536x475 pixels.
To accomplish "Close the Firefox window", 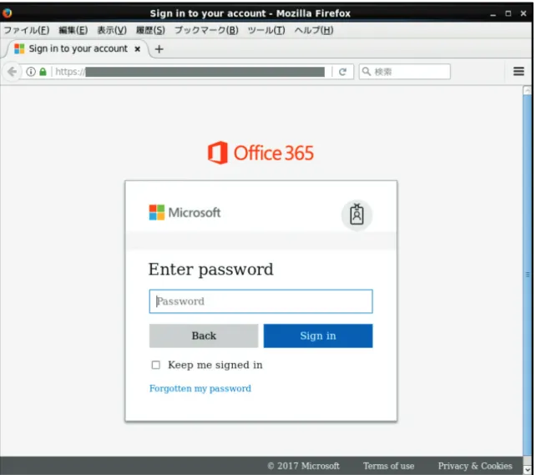I will click(523, 13).
